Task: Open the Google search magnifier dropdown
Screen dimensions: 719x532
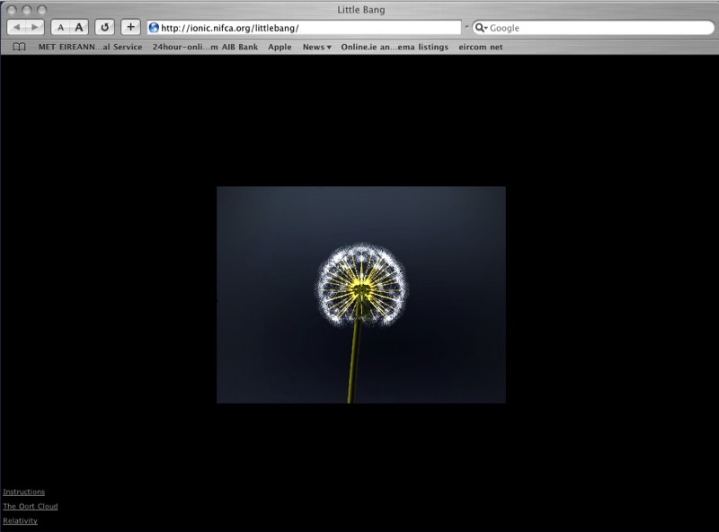Action: coord(482,28)
